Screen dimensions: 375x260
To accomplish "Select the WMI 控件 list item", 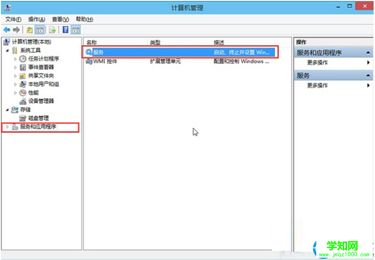I will coord(102,61).
